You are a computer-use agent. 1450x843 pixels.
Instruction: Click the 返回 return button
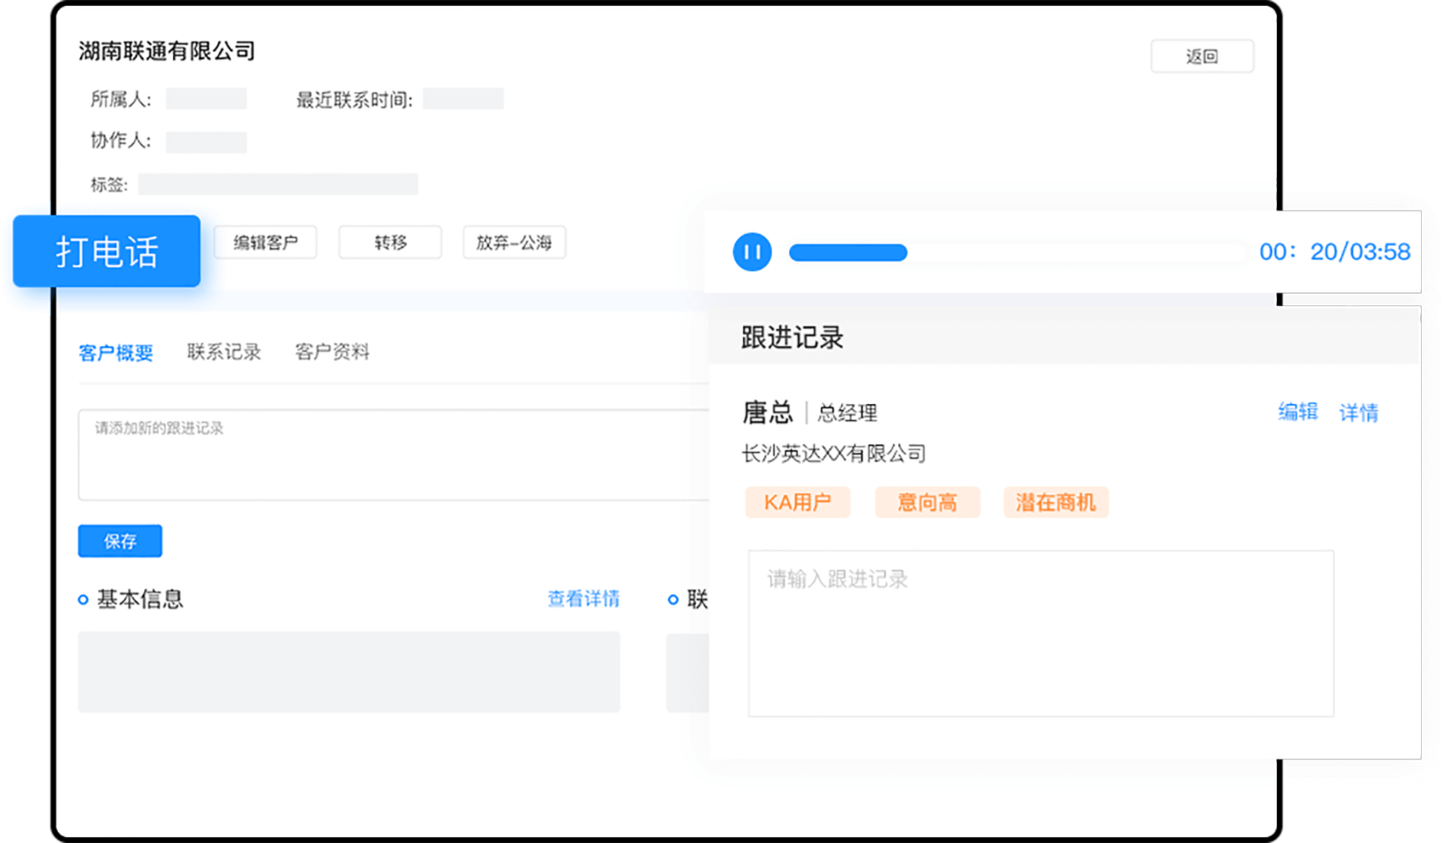[x=1202, y=56]
